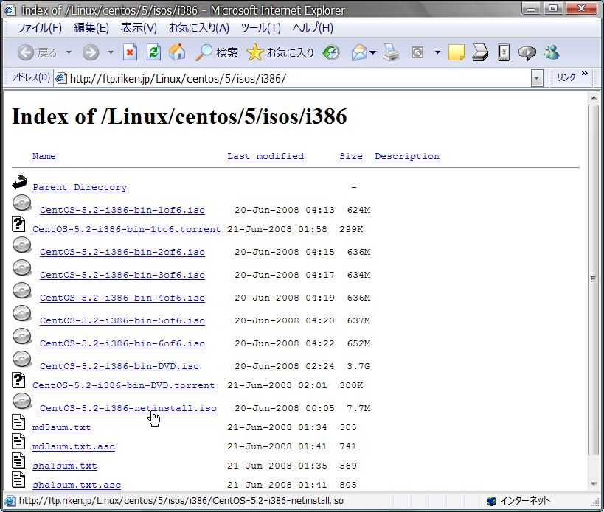This screenshot has width=604, height=512.
Task: Expand the Forward button history dropdown
Action: 111,52
